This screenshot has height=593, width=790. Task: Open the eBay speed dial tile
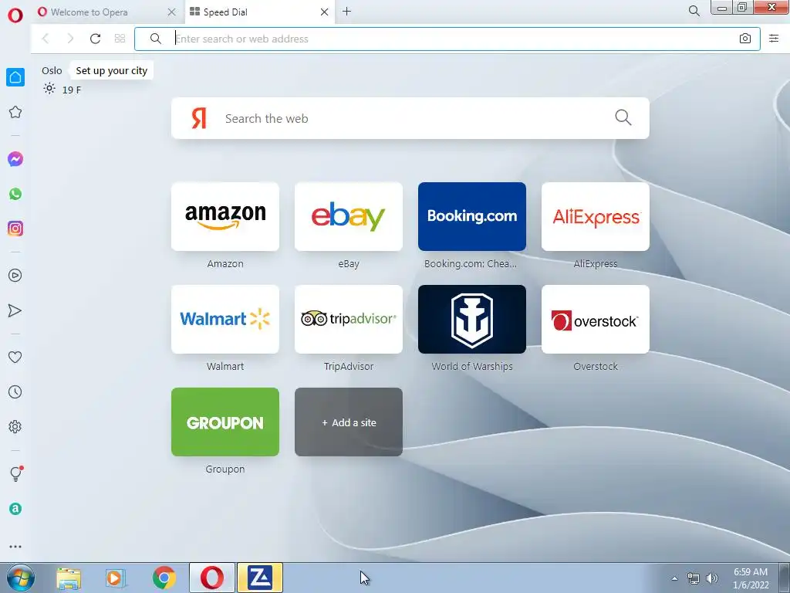click(x=349, y=216)
